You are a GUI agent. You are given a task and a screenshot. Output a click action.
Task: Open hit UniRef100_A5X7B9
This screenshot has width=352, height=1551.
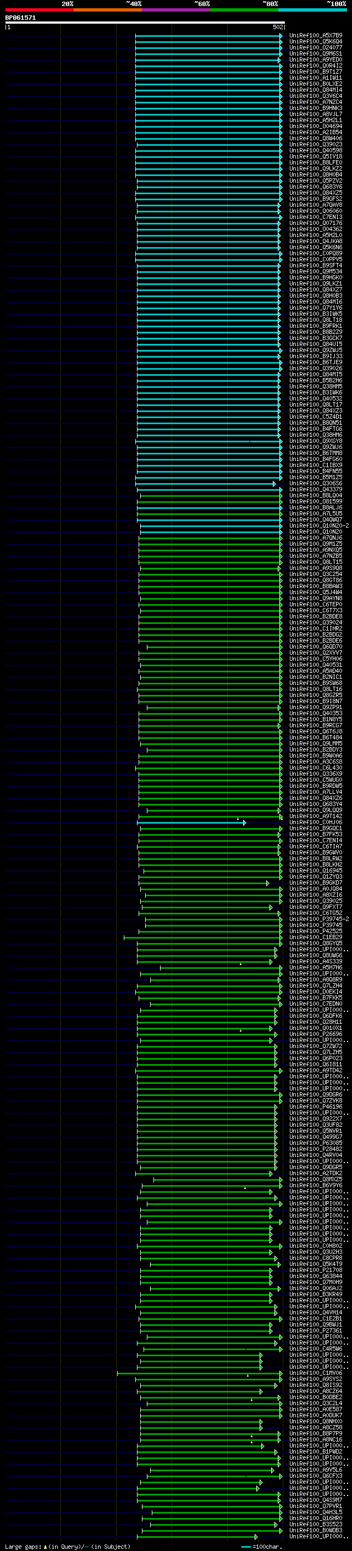tap(315, 36)
